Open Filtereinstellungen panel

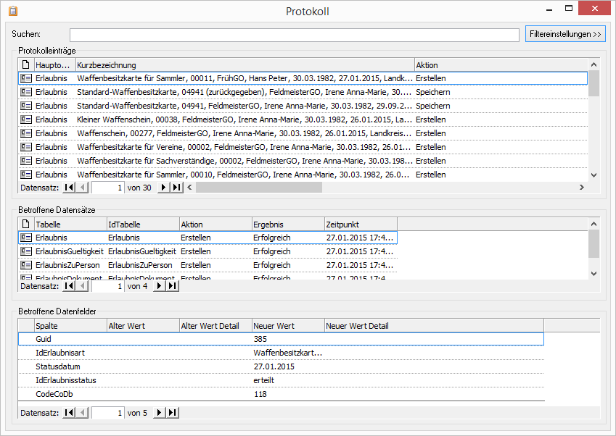[564, 34]
